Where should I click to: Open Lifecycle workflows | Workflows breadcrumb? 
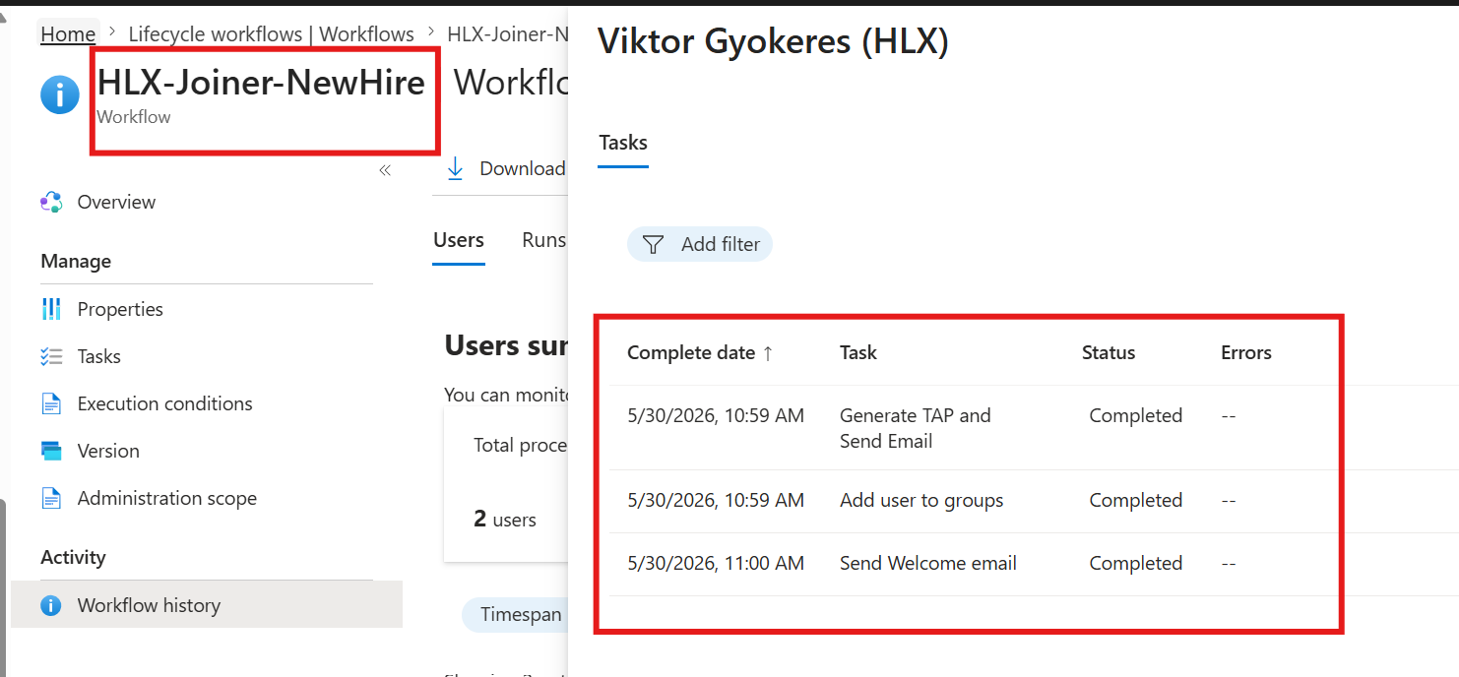(x=271, y=33)
